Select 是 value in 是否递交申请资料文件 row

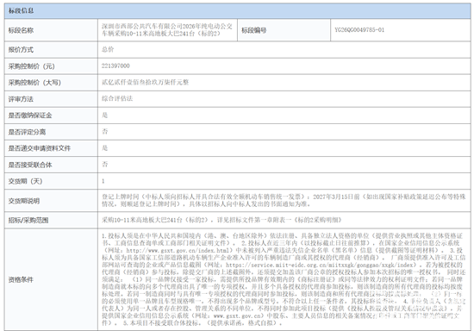(104, 147)
